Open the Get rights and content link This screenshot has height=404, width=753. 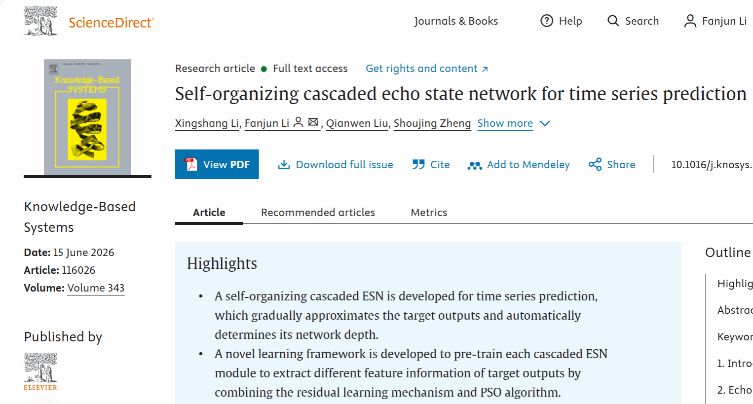(427, 69)
